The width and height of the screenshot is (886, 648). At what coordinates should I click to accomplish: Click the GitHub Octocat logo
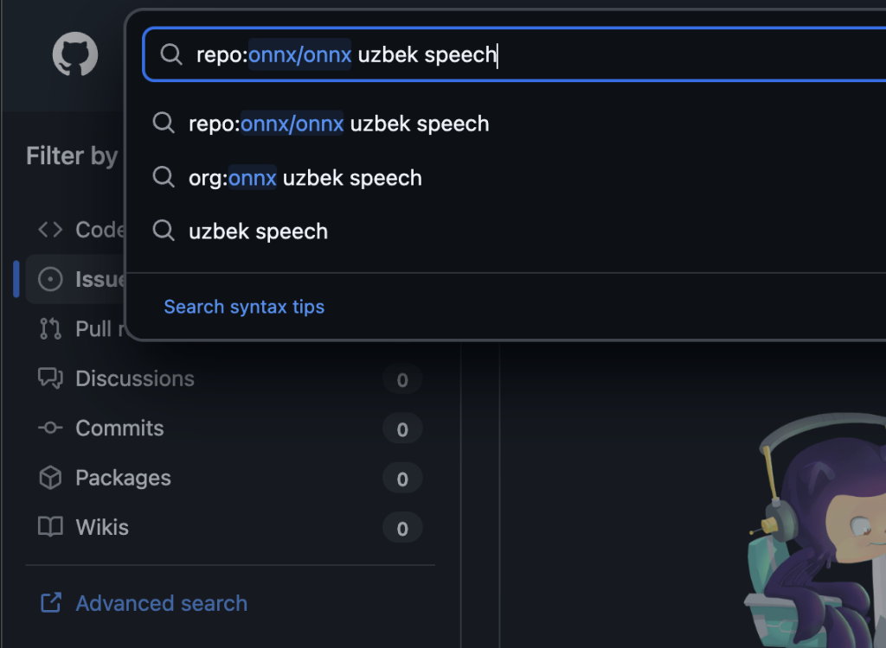pyautogui.click(x=75, y=56)
